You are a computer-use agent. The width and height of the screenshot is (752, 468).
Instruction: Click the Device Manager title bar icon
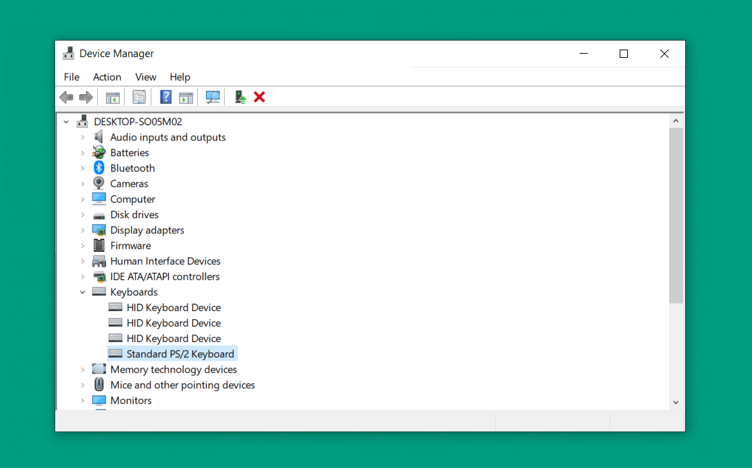tap(68, 53)
